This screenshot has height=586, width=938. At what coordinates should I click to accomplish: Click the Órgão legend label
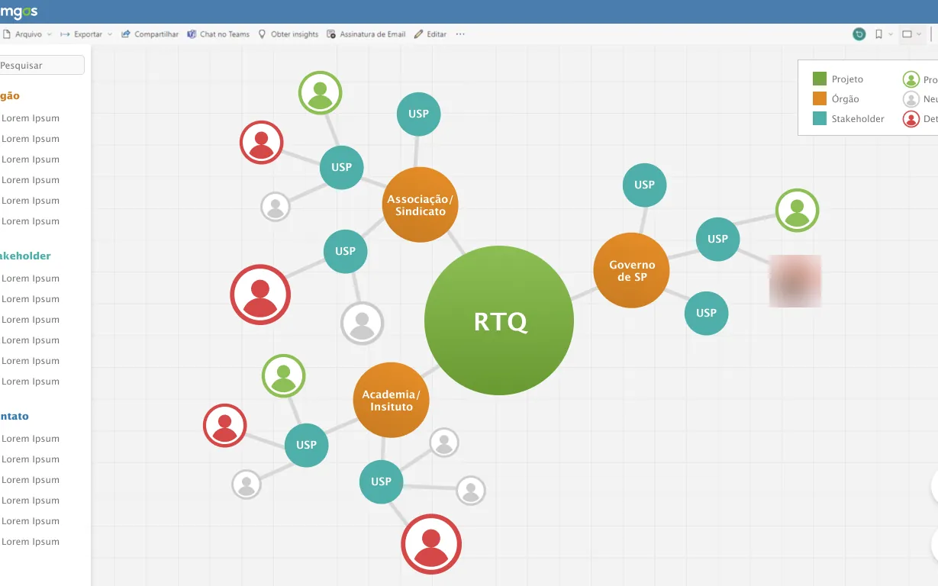(x=845, y=99)
